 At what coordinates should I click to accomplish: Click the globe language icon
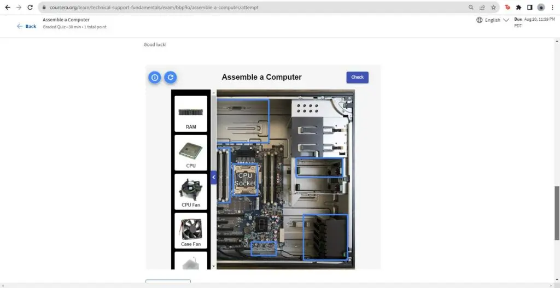tap(479, 20)
